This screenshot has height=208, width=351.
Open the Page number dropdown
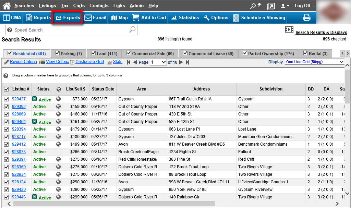coord(158,62)
